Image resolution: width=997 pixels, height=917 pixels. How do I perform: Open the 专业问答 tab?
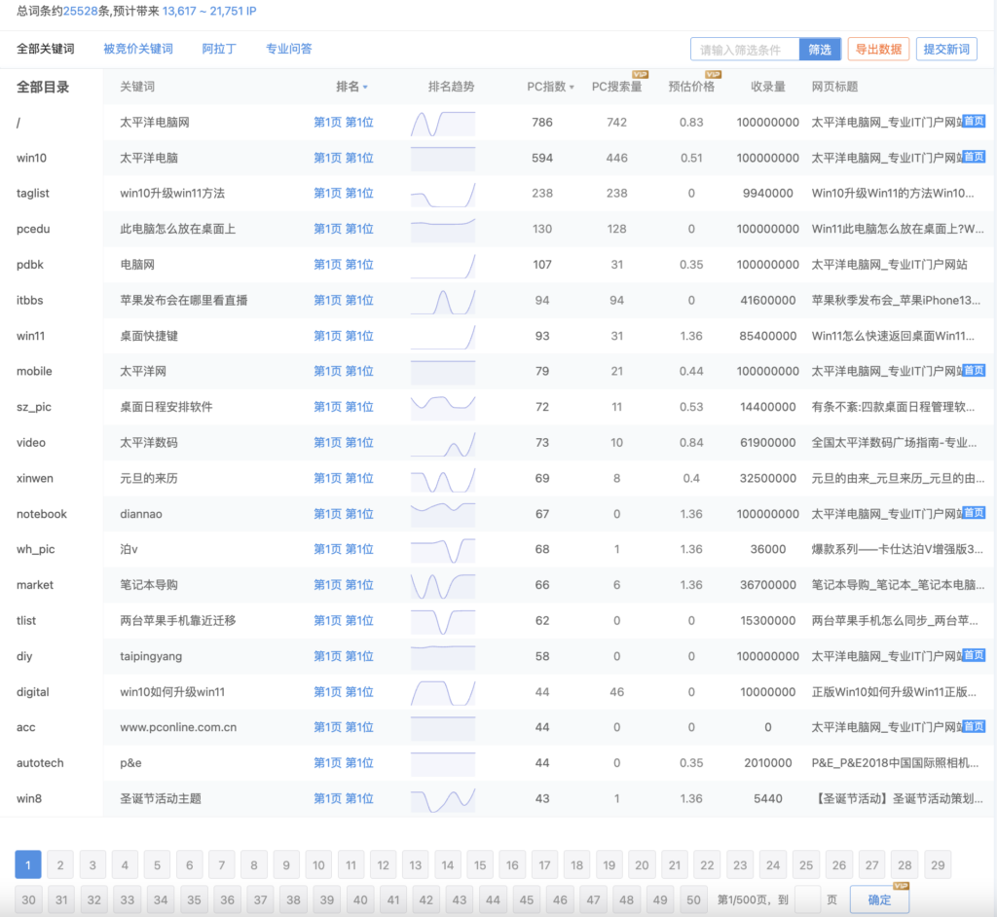288,49
